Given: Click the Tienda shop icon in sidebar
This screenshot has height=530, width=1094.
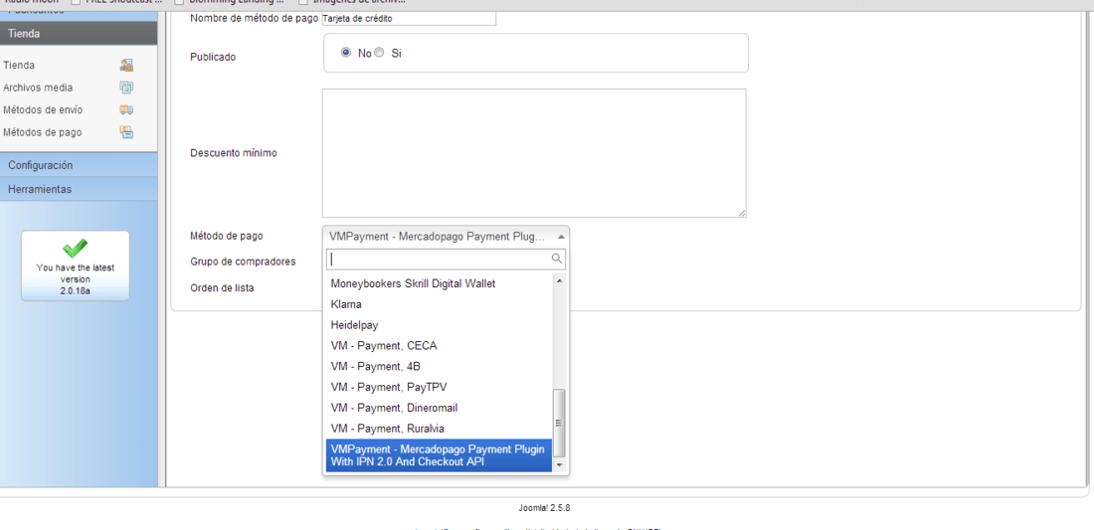Looking at the screenshot, I should [126, 66].
